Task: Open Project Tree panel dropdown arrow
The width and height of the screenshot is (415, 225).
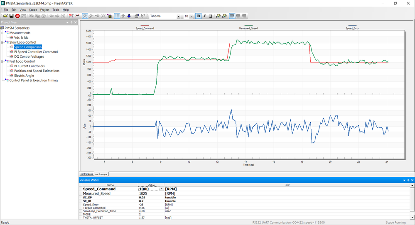Action: click(67, 22)
